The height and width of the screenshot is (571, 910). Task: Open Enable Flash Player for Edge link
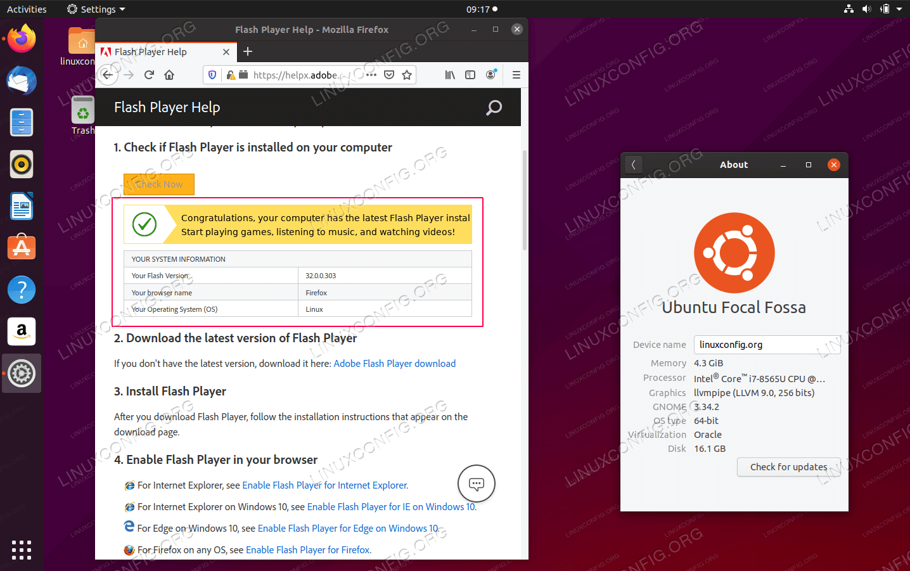(348, 529)
